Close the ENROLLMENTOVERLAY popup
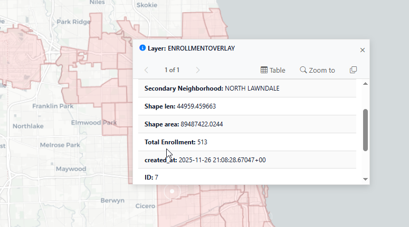 [x=363, y=50]
